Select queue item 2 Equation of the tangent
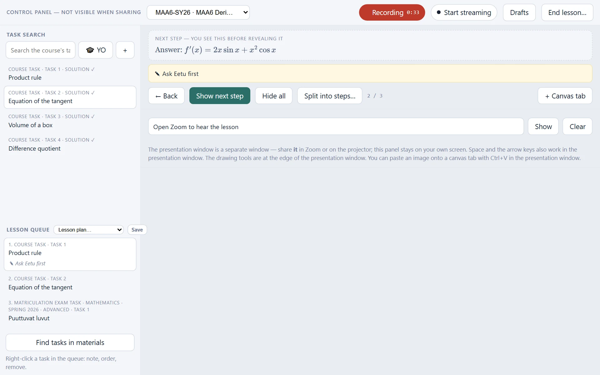600x375 pixels. (x=70, y=283)
